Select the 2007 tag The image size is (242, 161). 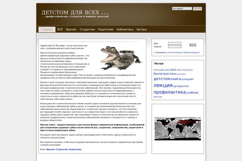click(x=179, y=70)
